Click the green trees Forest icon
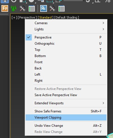 [14, 8]
